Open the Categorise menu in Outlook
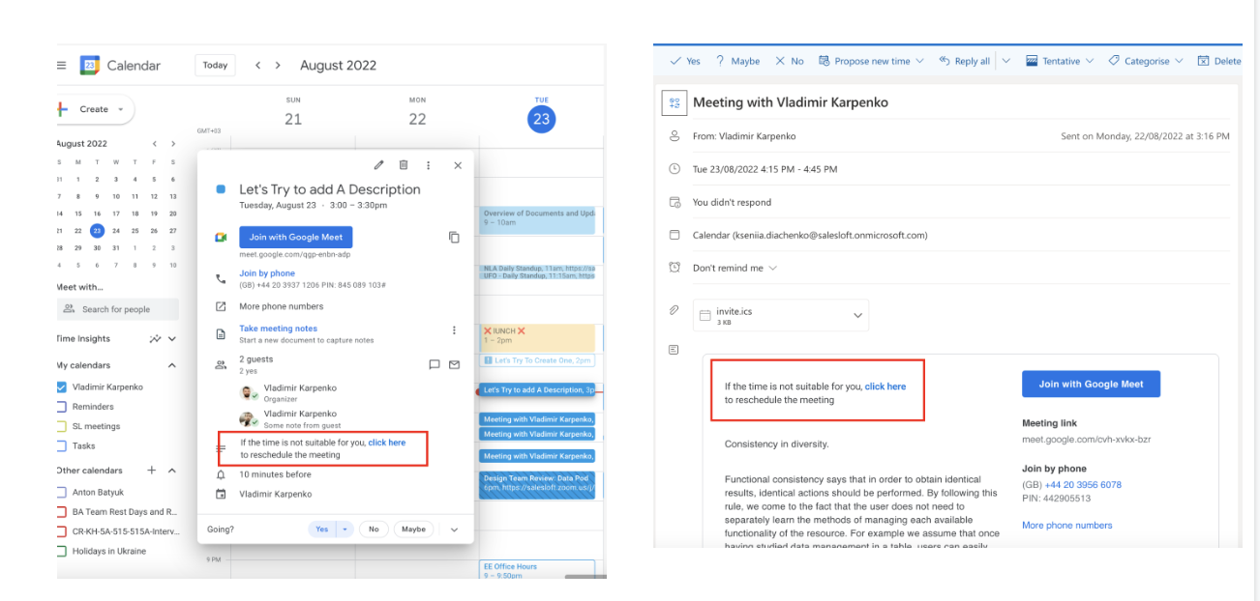The image size is (1260, 601). point(1146,61)
